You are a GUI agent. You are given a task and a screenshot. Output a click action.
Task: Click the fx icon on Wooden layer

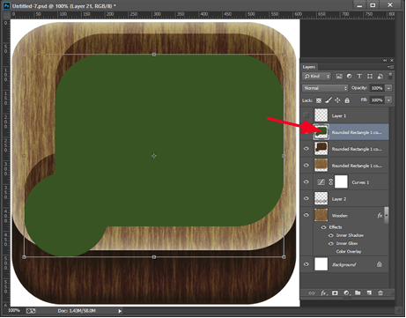coord(380,216)
